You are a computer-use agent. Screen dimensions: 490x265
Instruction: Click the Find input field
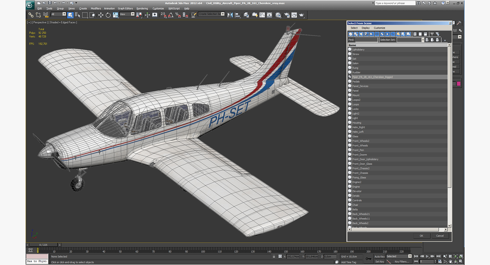367,40
